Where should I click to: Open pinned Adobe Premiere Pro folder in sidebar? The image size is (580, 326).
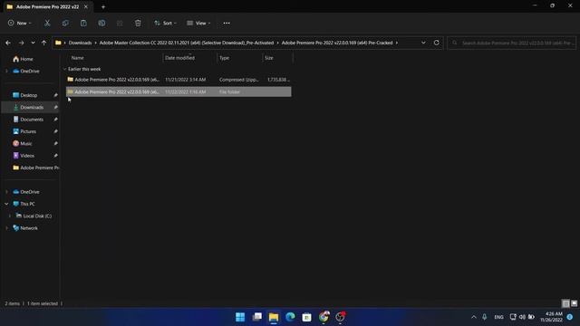(35, 168)
